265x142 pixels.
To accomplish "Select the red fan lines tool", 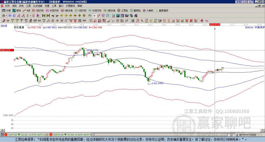I will [x=95, y=21].
